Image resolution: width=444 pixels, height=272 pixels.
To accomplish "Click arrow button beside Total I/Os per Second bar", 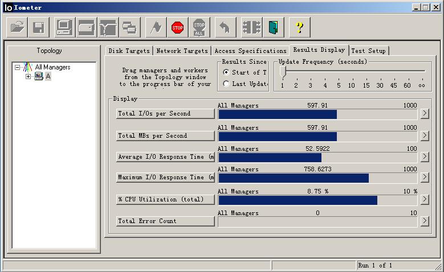I will (x=424, y=113).
